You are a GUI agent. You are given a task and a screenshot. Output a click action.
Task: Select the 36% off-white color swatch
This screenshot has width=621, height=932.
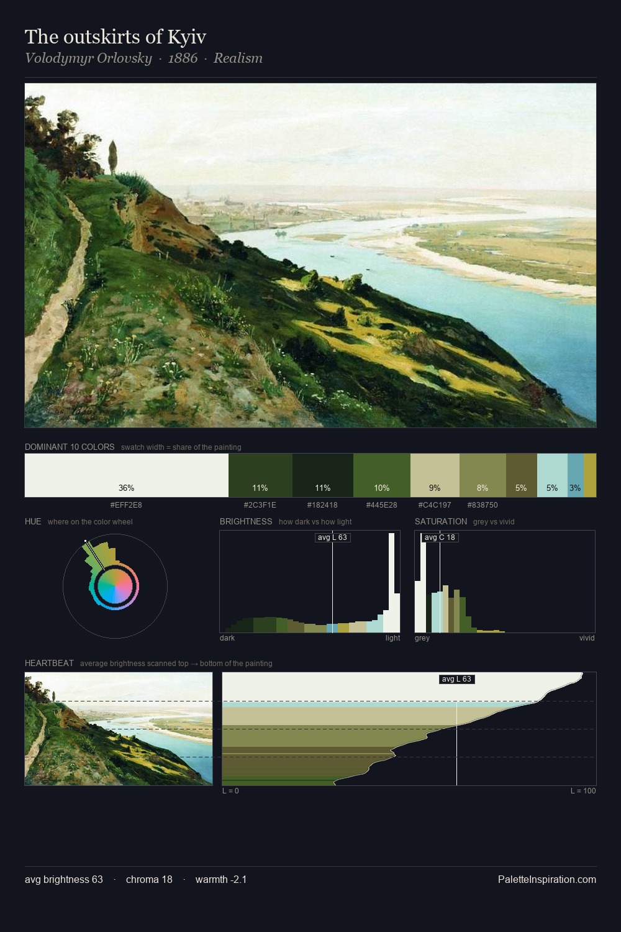(x=127, y=475)
